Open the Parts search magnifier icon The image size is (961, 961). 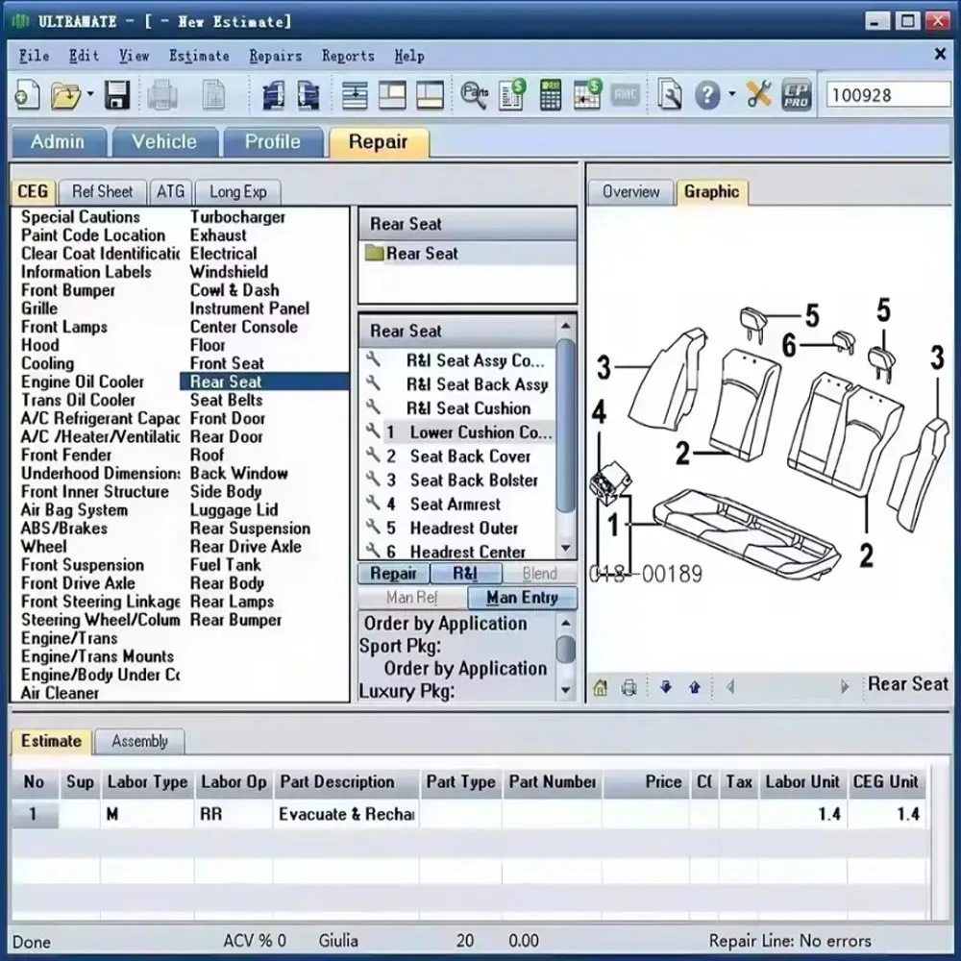coord(475,95)
